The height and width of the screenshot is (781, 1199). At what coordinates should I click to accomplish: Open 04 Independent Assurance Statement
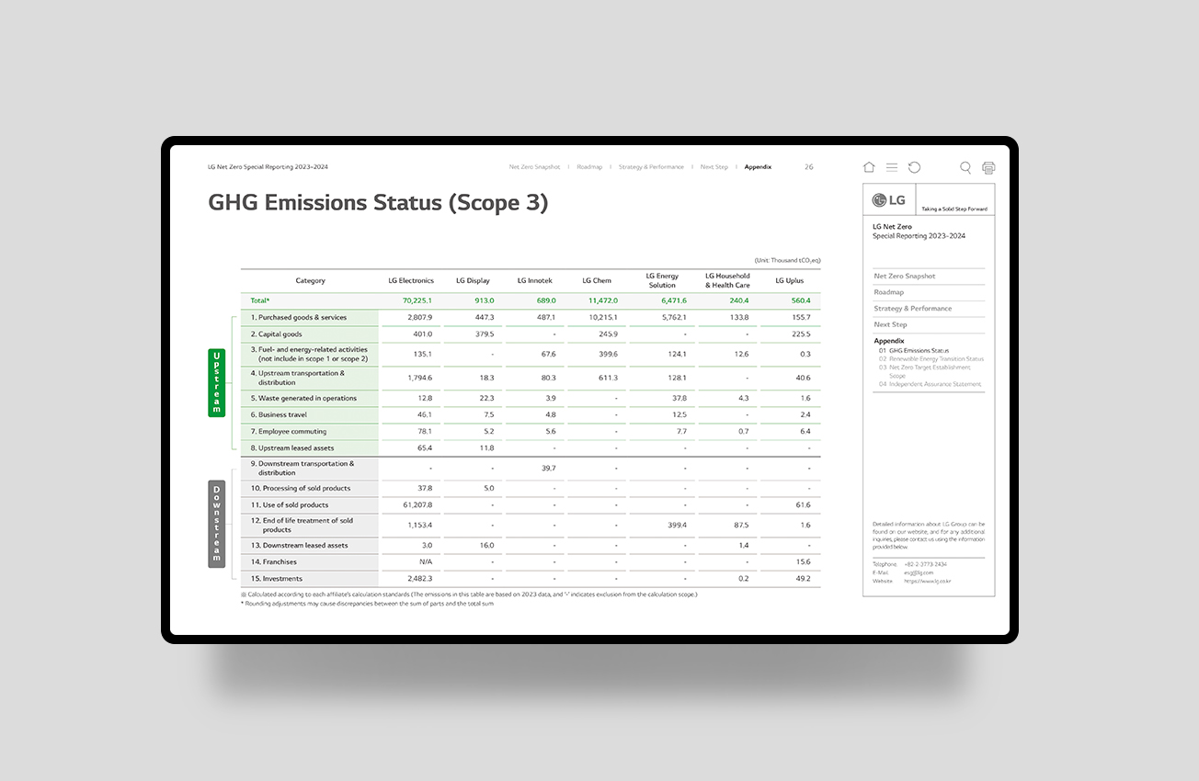[x=930, y=384]
